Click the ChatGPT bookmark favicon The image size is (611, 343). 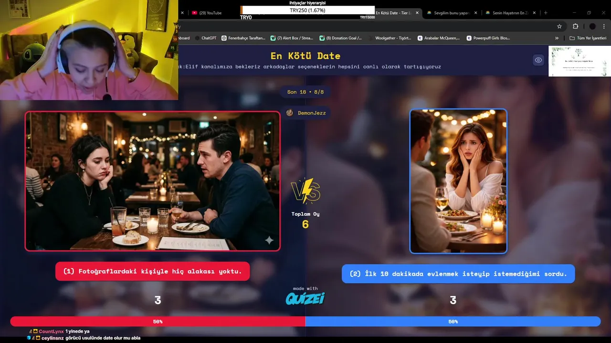click(197, 38)
